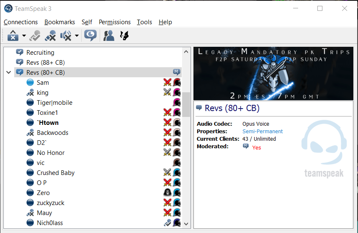Click the moderated M icon on Revs (80+ CB)
Image resolution: width=358 pixels, height=233 pixels.
(176, 72)
